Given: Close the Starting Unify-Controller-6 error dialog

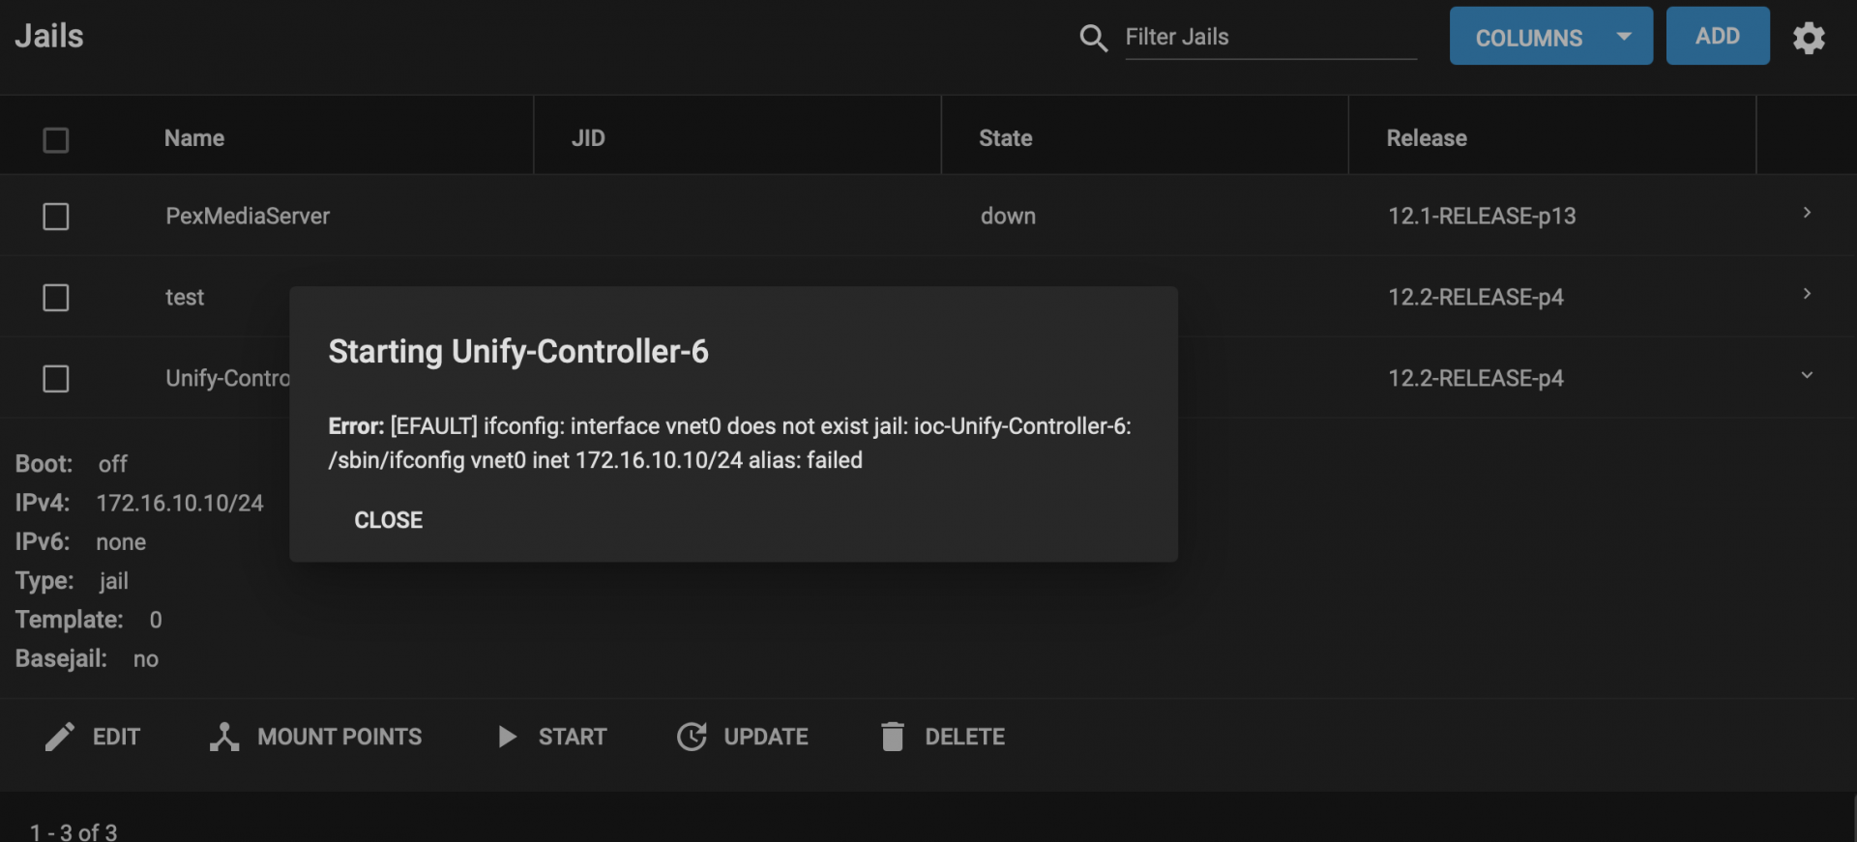Looking at the screenshot, I should coord(389,520).
